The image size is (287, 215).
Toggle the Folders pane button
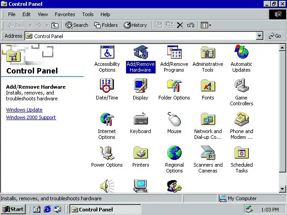(106, 25)
